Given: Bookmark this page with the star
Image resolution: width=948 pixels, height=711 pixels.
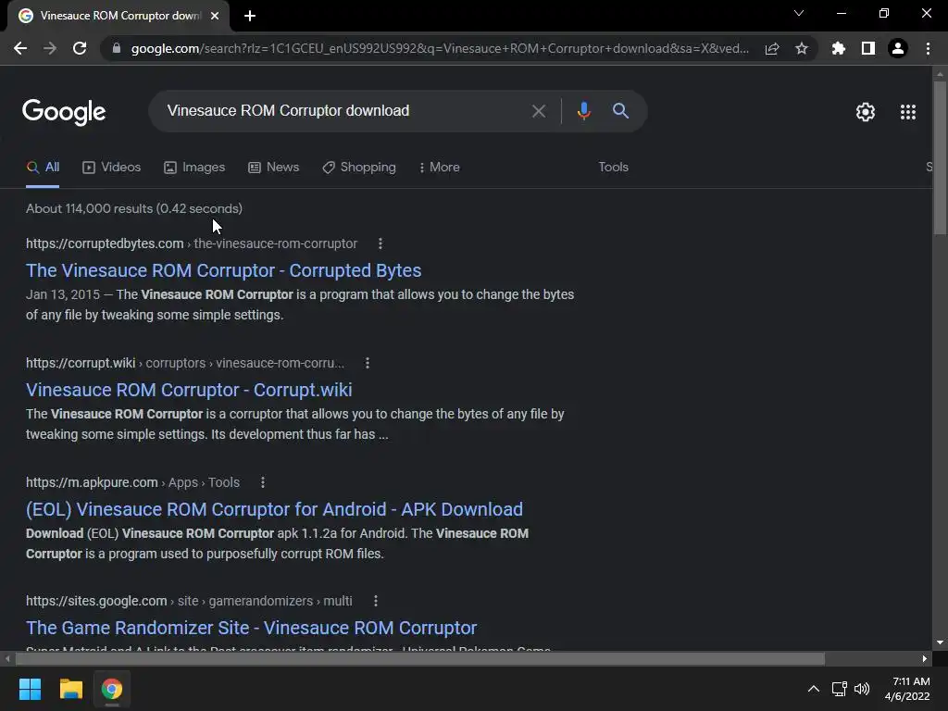Looking at the screenshot, I should point(802,48).
